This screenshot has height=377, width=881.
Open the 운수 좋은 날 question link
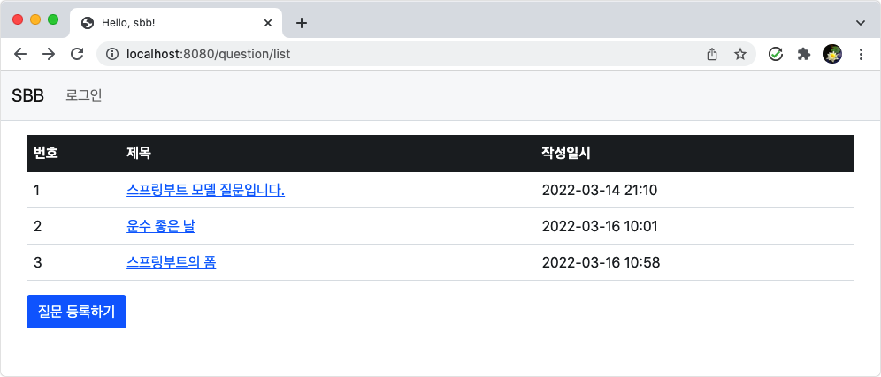click(x=161, y=226)
